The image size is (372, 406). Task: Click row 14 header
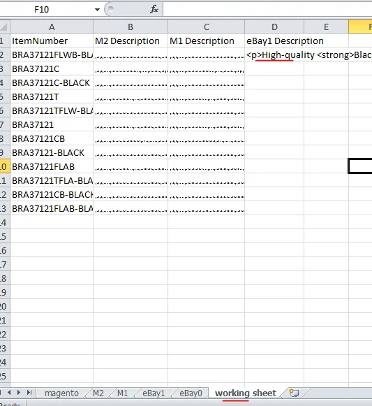[5, 222]
